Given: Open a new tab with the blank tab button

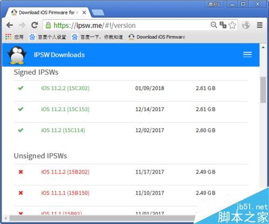Looking at the screenshot, I should point(98,13).
